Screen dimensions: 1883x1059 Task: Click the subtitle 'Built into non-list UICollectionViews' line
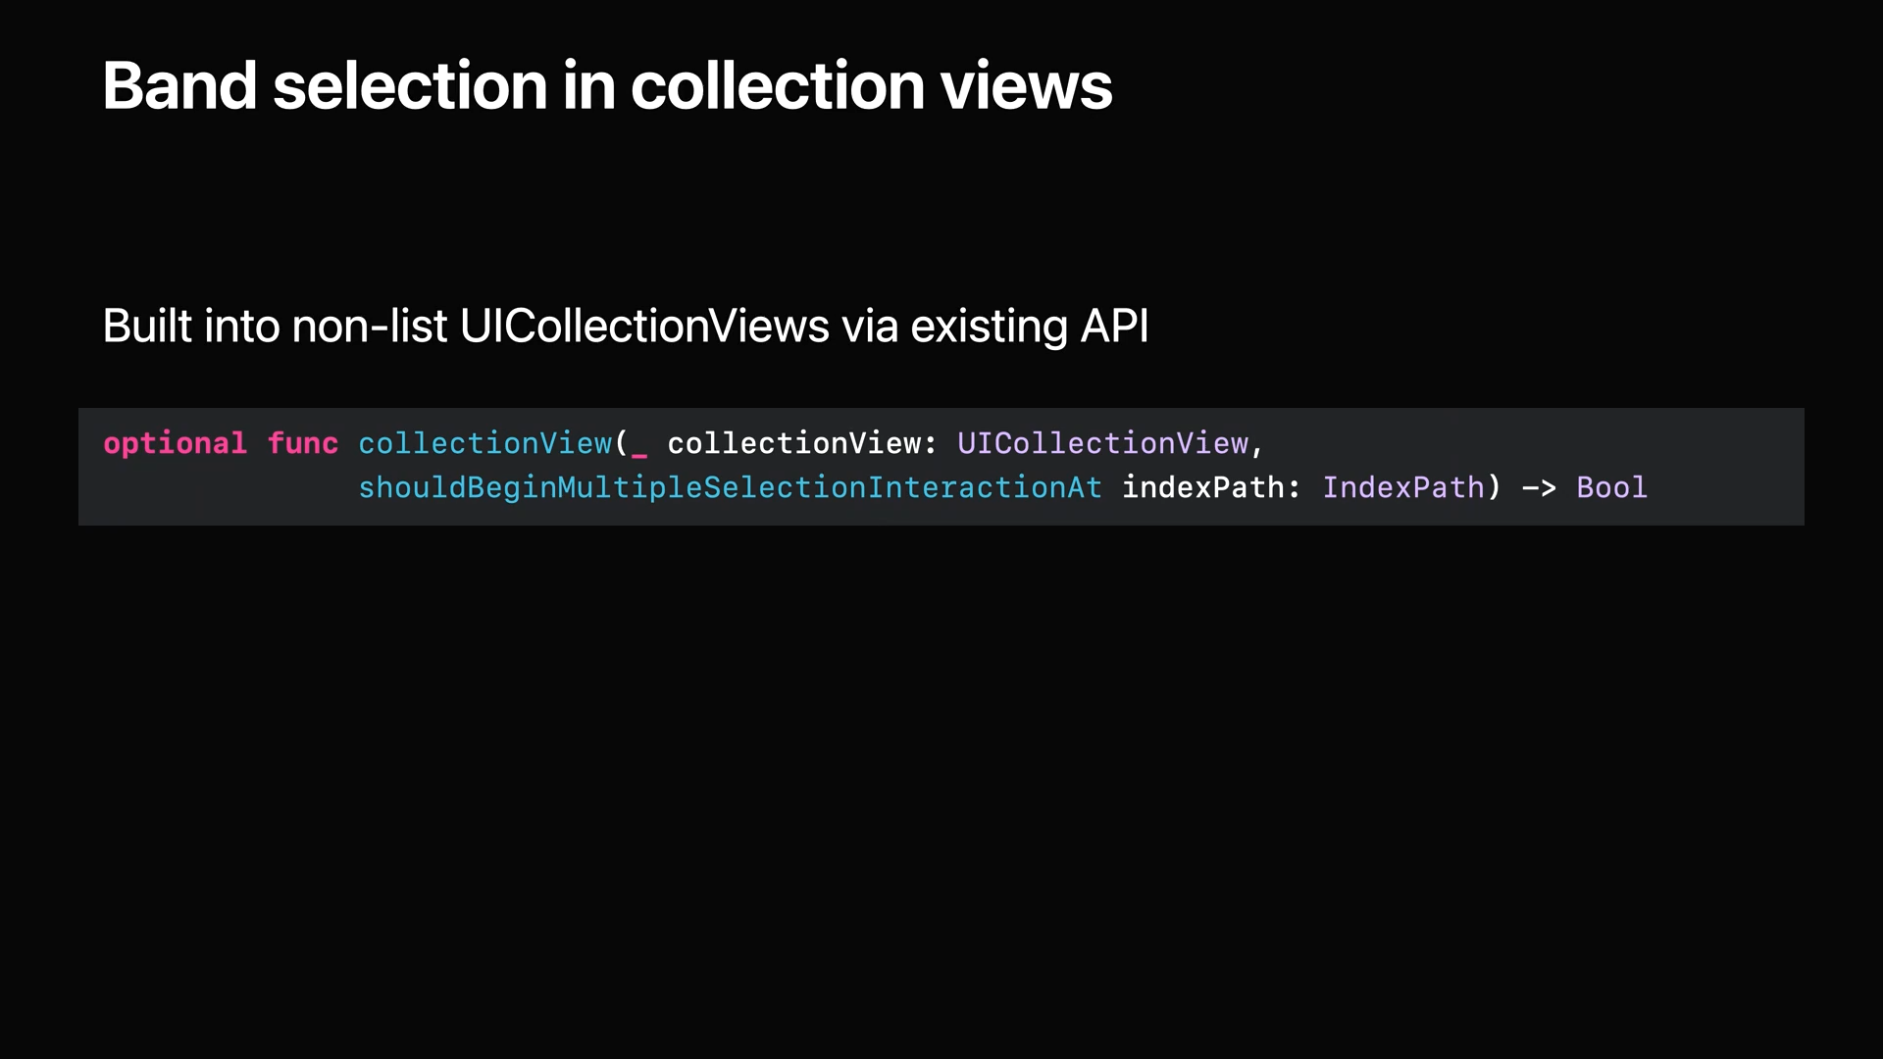625,326
